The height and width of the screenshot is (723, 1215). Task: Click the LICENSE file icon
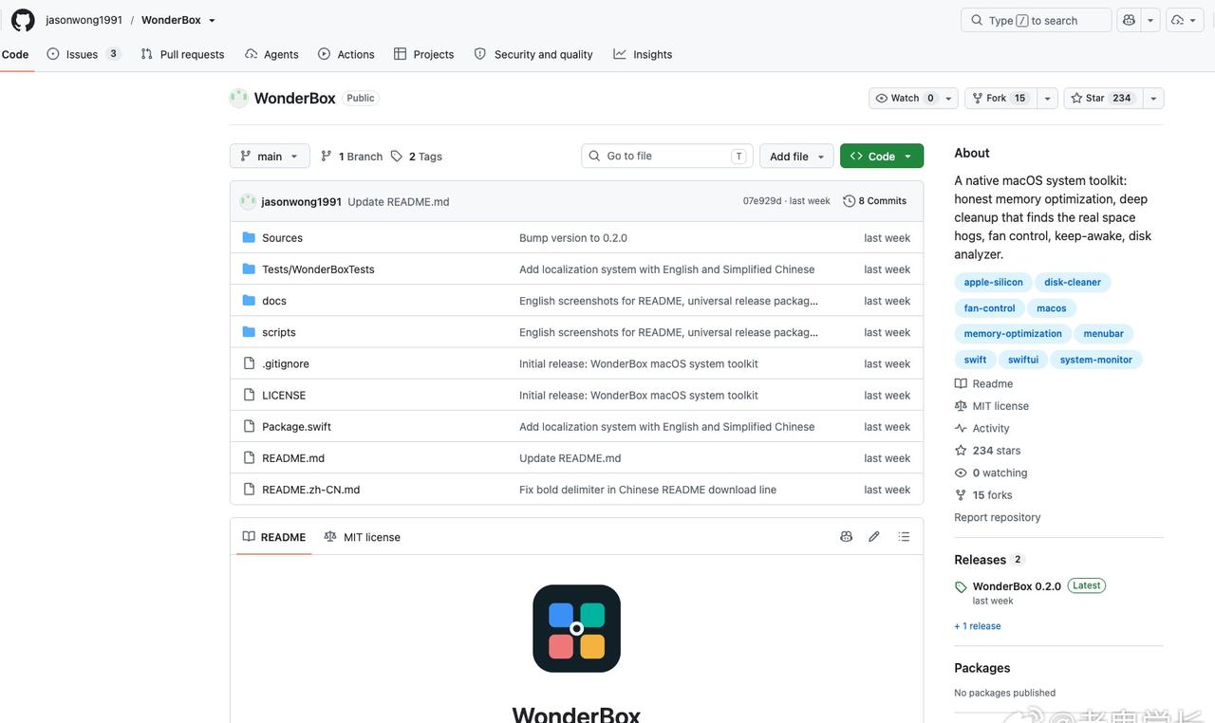(x=249, y=395)
